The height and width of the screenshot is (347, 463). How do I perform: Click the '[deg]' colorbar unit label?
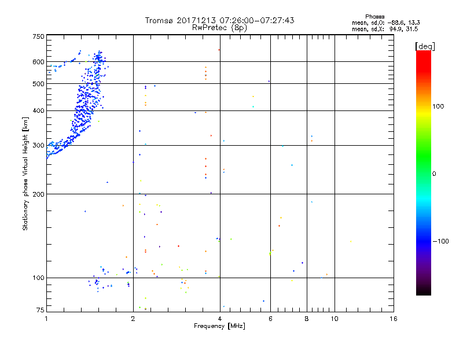pos(425,46)
